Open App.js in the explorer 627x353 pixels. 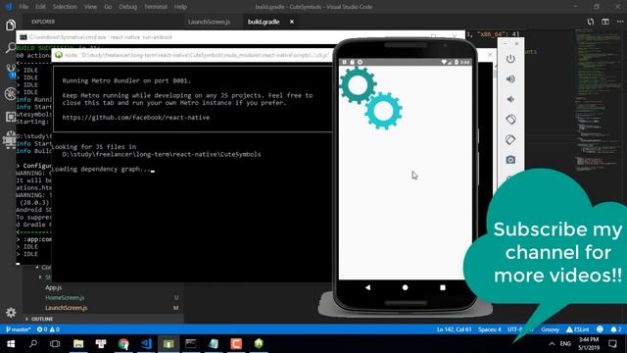tap(54, 287)
